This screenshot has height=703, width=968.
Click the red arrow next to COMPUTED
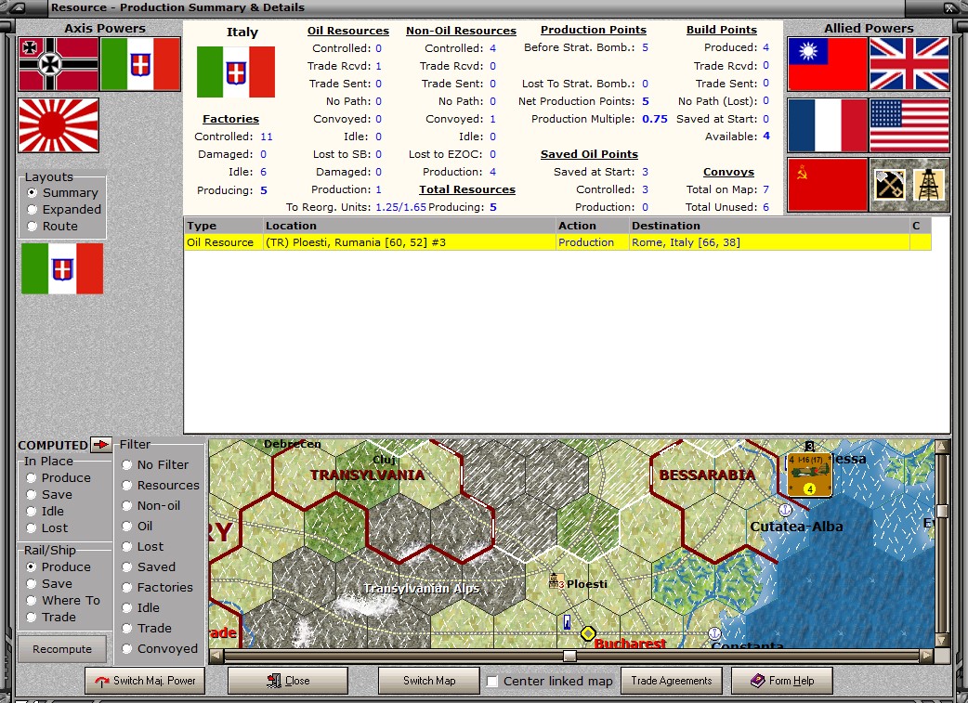coord(100,445)
